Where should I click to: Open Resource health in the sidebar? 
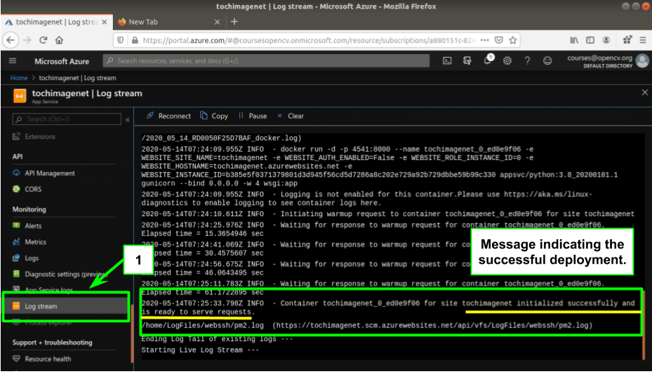[48, 359]
